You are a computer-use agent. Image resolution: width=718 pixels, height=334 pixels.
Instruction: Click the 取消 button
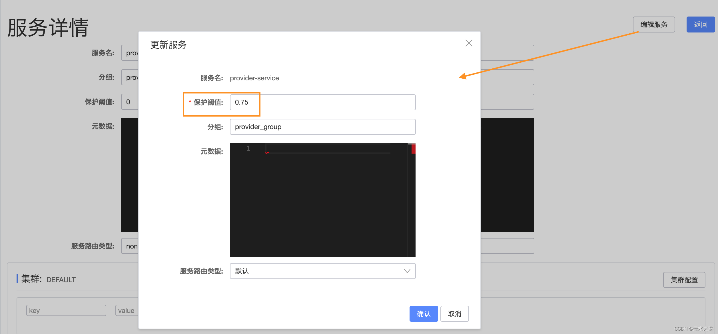(x=454, y=314)
